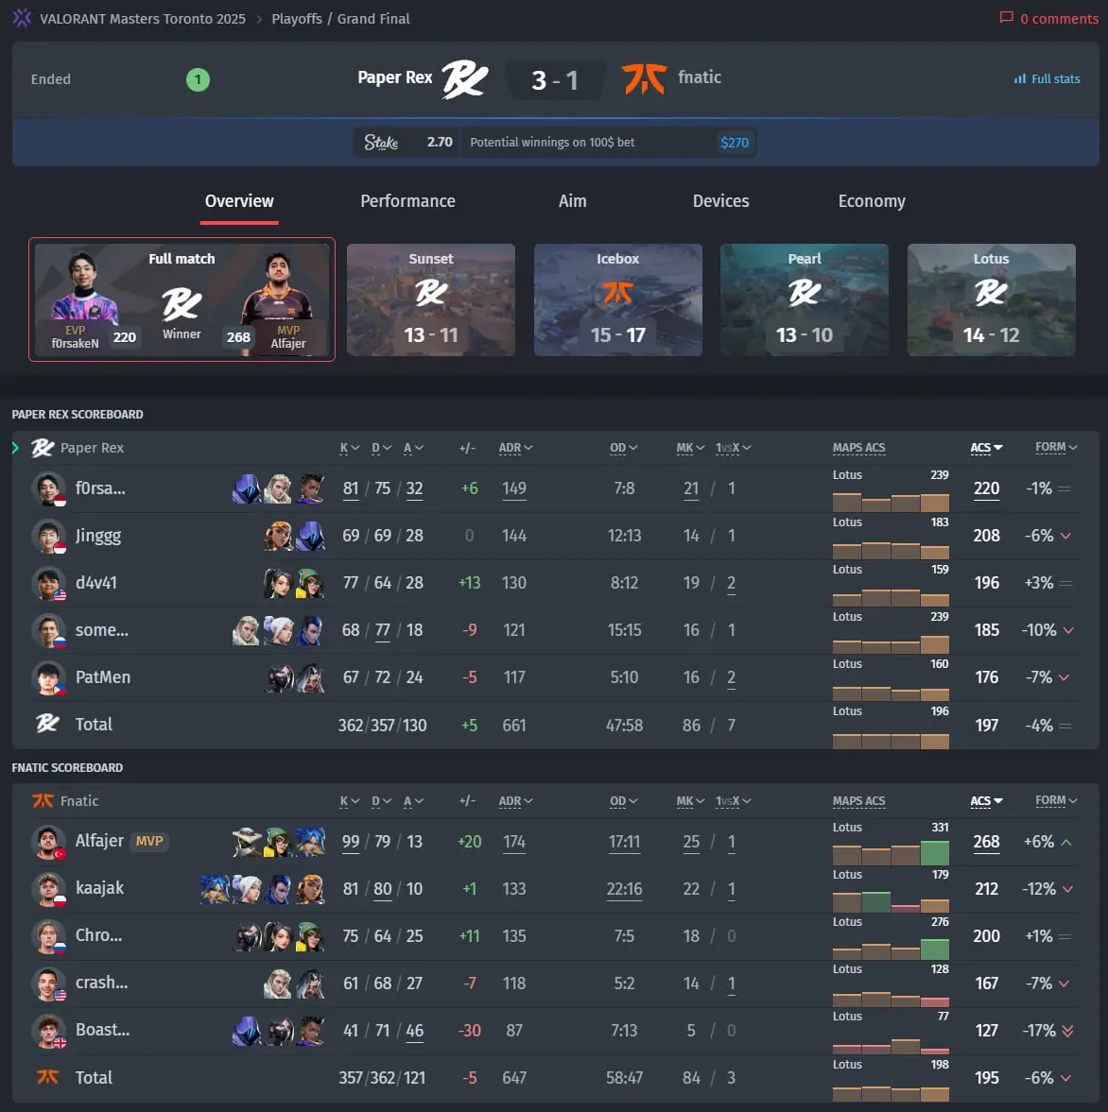Switch to the Economy tab
This screenshot has width=1108, height=1112.
[872, 201]
